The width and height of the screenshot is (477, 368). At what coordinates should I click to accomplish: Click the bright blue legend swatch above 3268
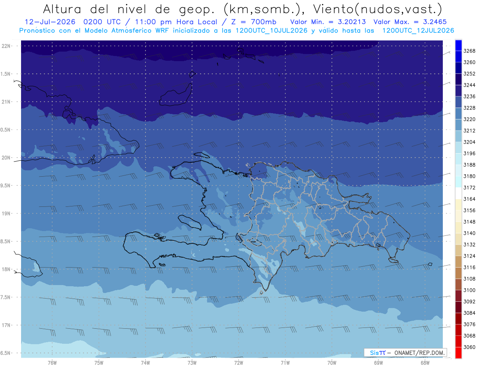[x=458, y=45]
